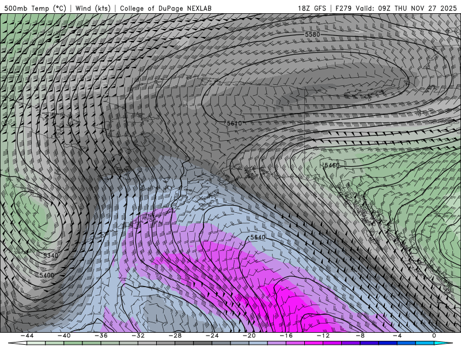Click the 5400 contour label
The image size is (461, 346).
click(47, 275)
